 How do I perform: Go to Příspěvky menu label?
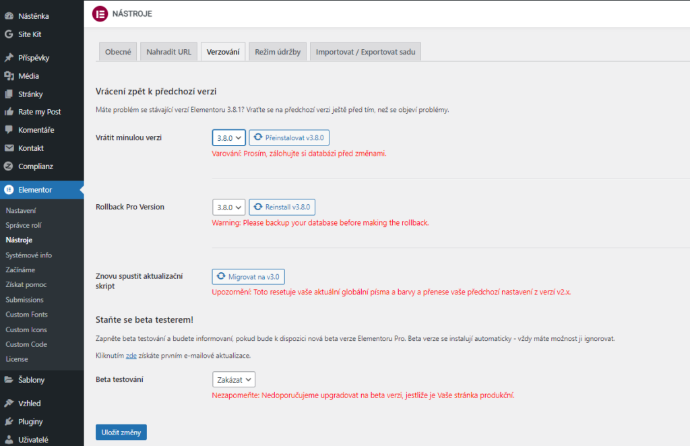coord(34,58)
